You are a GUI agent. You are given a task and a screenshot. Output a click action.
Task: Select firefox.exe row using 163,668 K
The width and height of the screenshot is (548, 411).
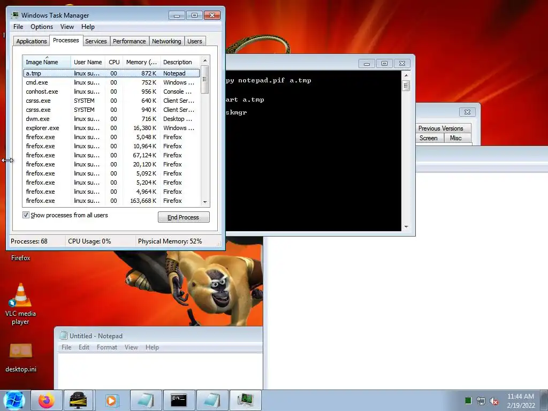click(111, 201)
